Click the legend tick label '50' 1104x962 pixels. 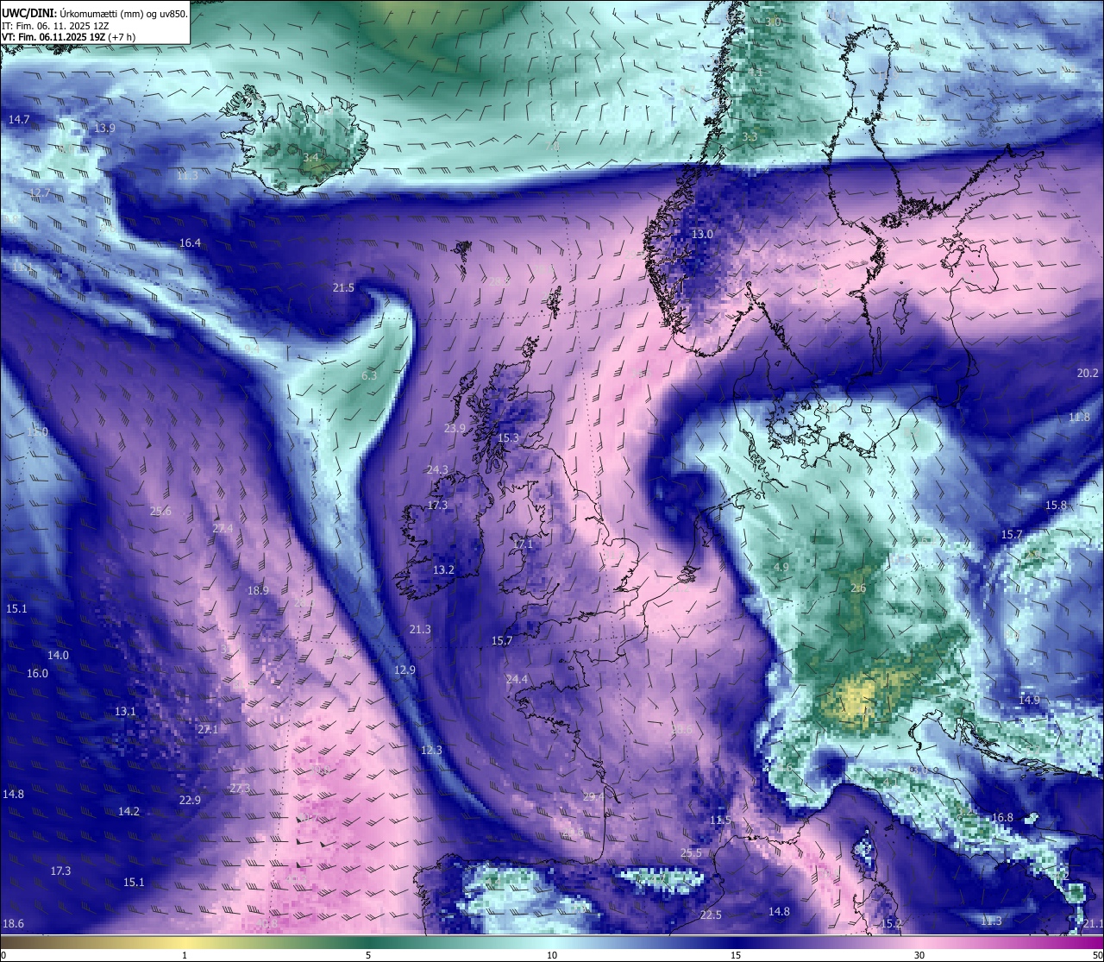coord(1097,955)
